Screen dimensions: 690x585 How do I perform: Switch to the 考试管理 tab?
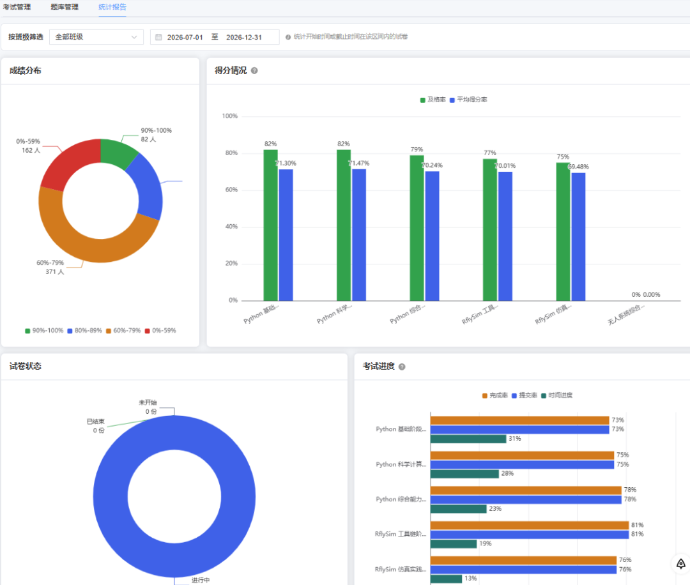[x=17, y=7]
